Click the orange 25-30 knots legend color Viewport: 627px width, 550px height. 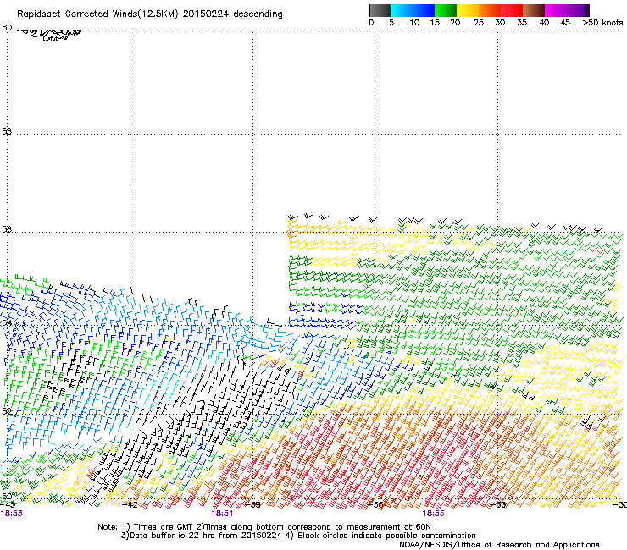490,10
